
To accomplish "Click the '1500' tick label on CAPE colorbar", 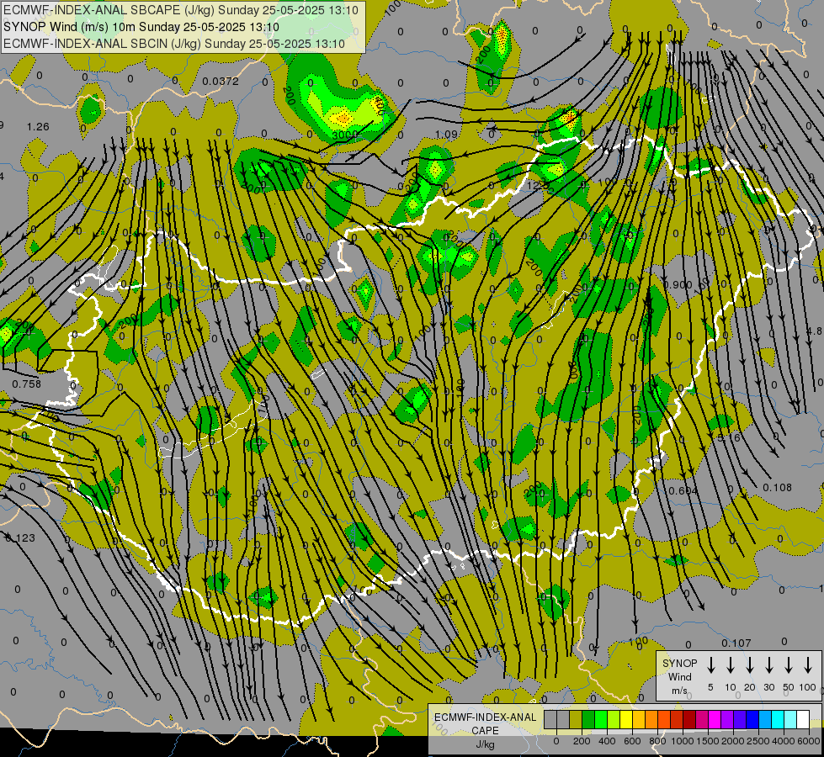I will click(708, 741).
